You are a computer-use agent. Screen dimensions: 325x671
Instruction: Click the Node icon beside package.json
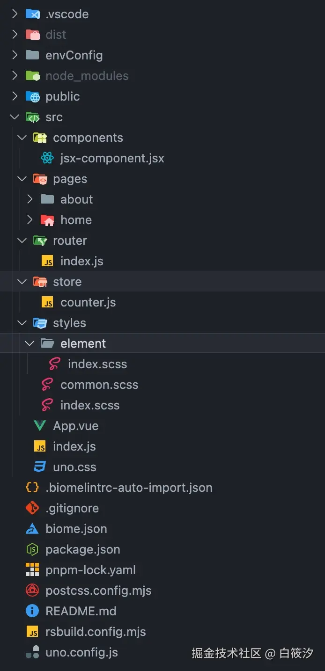[32, 549]
